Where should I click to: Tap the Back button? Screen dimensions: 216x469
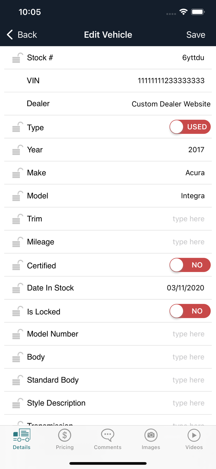click(x=22, y=35)
